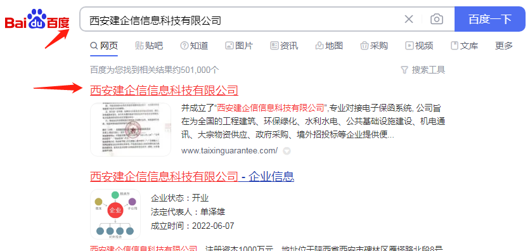Open image search via the camera icon
The width and height of the screenshot is (530, 251).
click(x=437, y=19)
